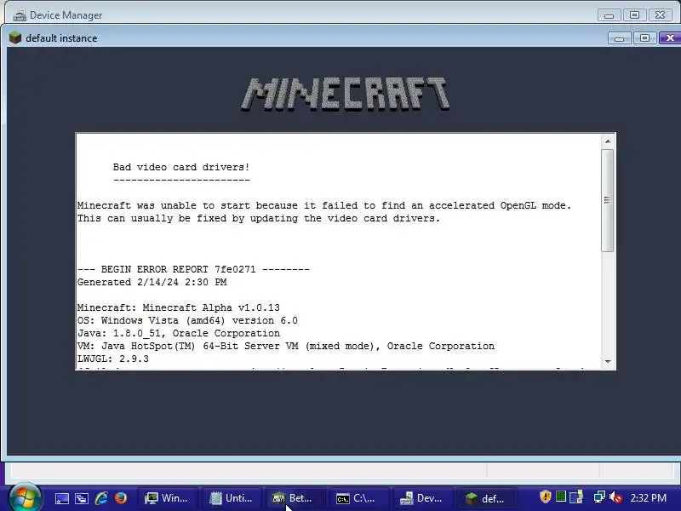Click 'Minecraft Alpha v1.0.13' line
Viewport: 681px width, 511px height.
tap(179, 307)
